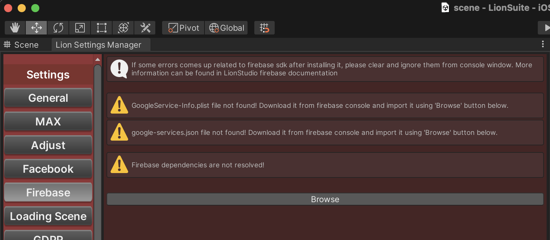The height and width of the screenshot is (240, 550).
Task: Select the combined Transform tool
Action: point(123,28)
